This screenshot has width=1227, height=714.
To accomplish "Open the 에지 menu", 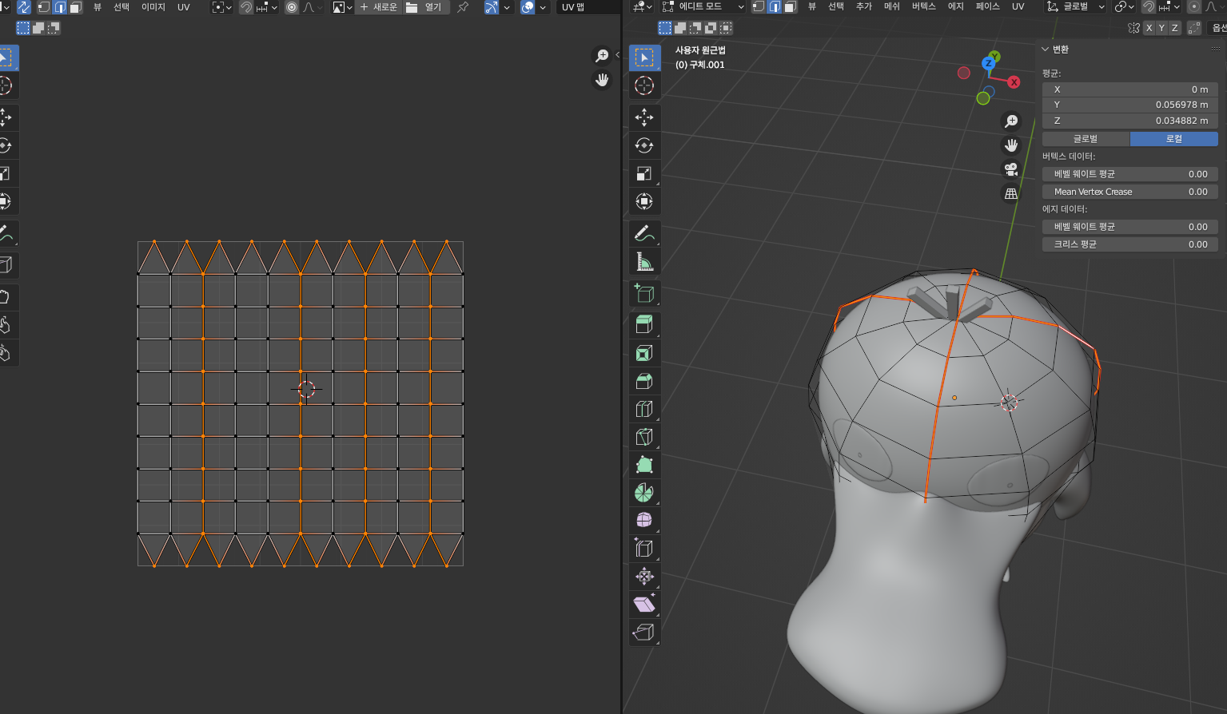I will [x=956, y=6].
